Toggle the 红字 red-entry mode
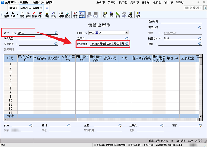The image size is (207, 147). coord(75,14)
